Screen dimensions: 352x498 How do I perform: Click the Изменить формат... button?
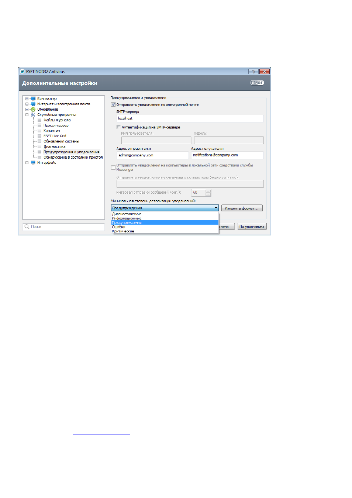point(242,208)
